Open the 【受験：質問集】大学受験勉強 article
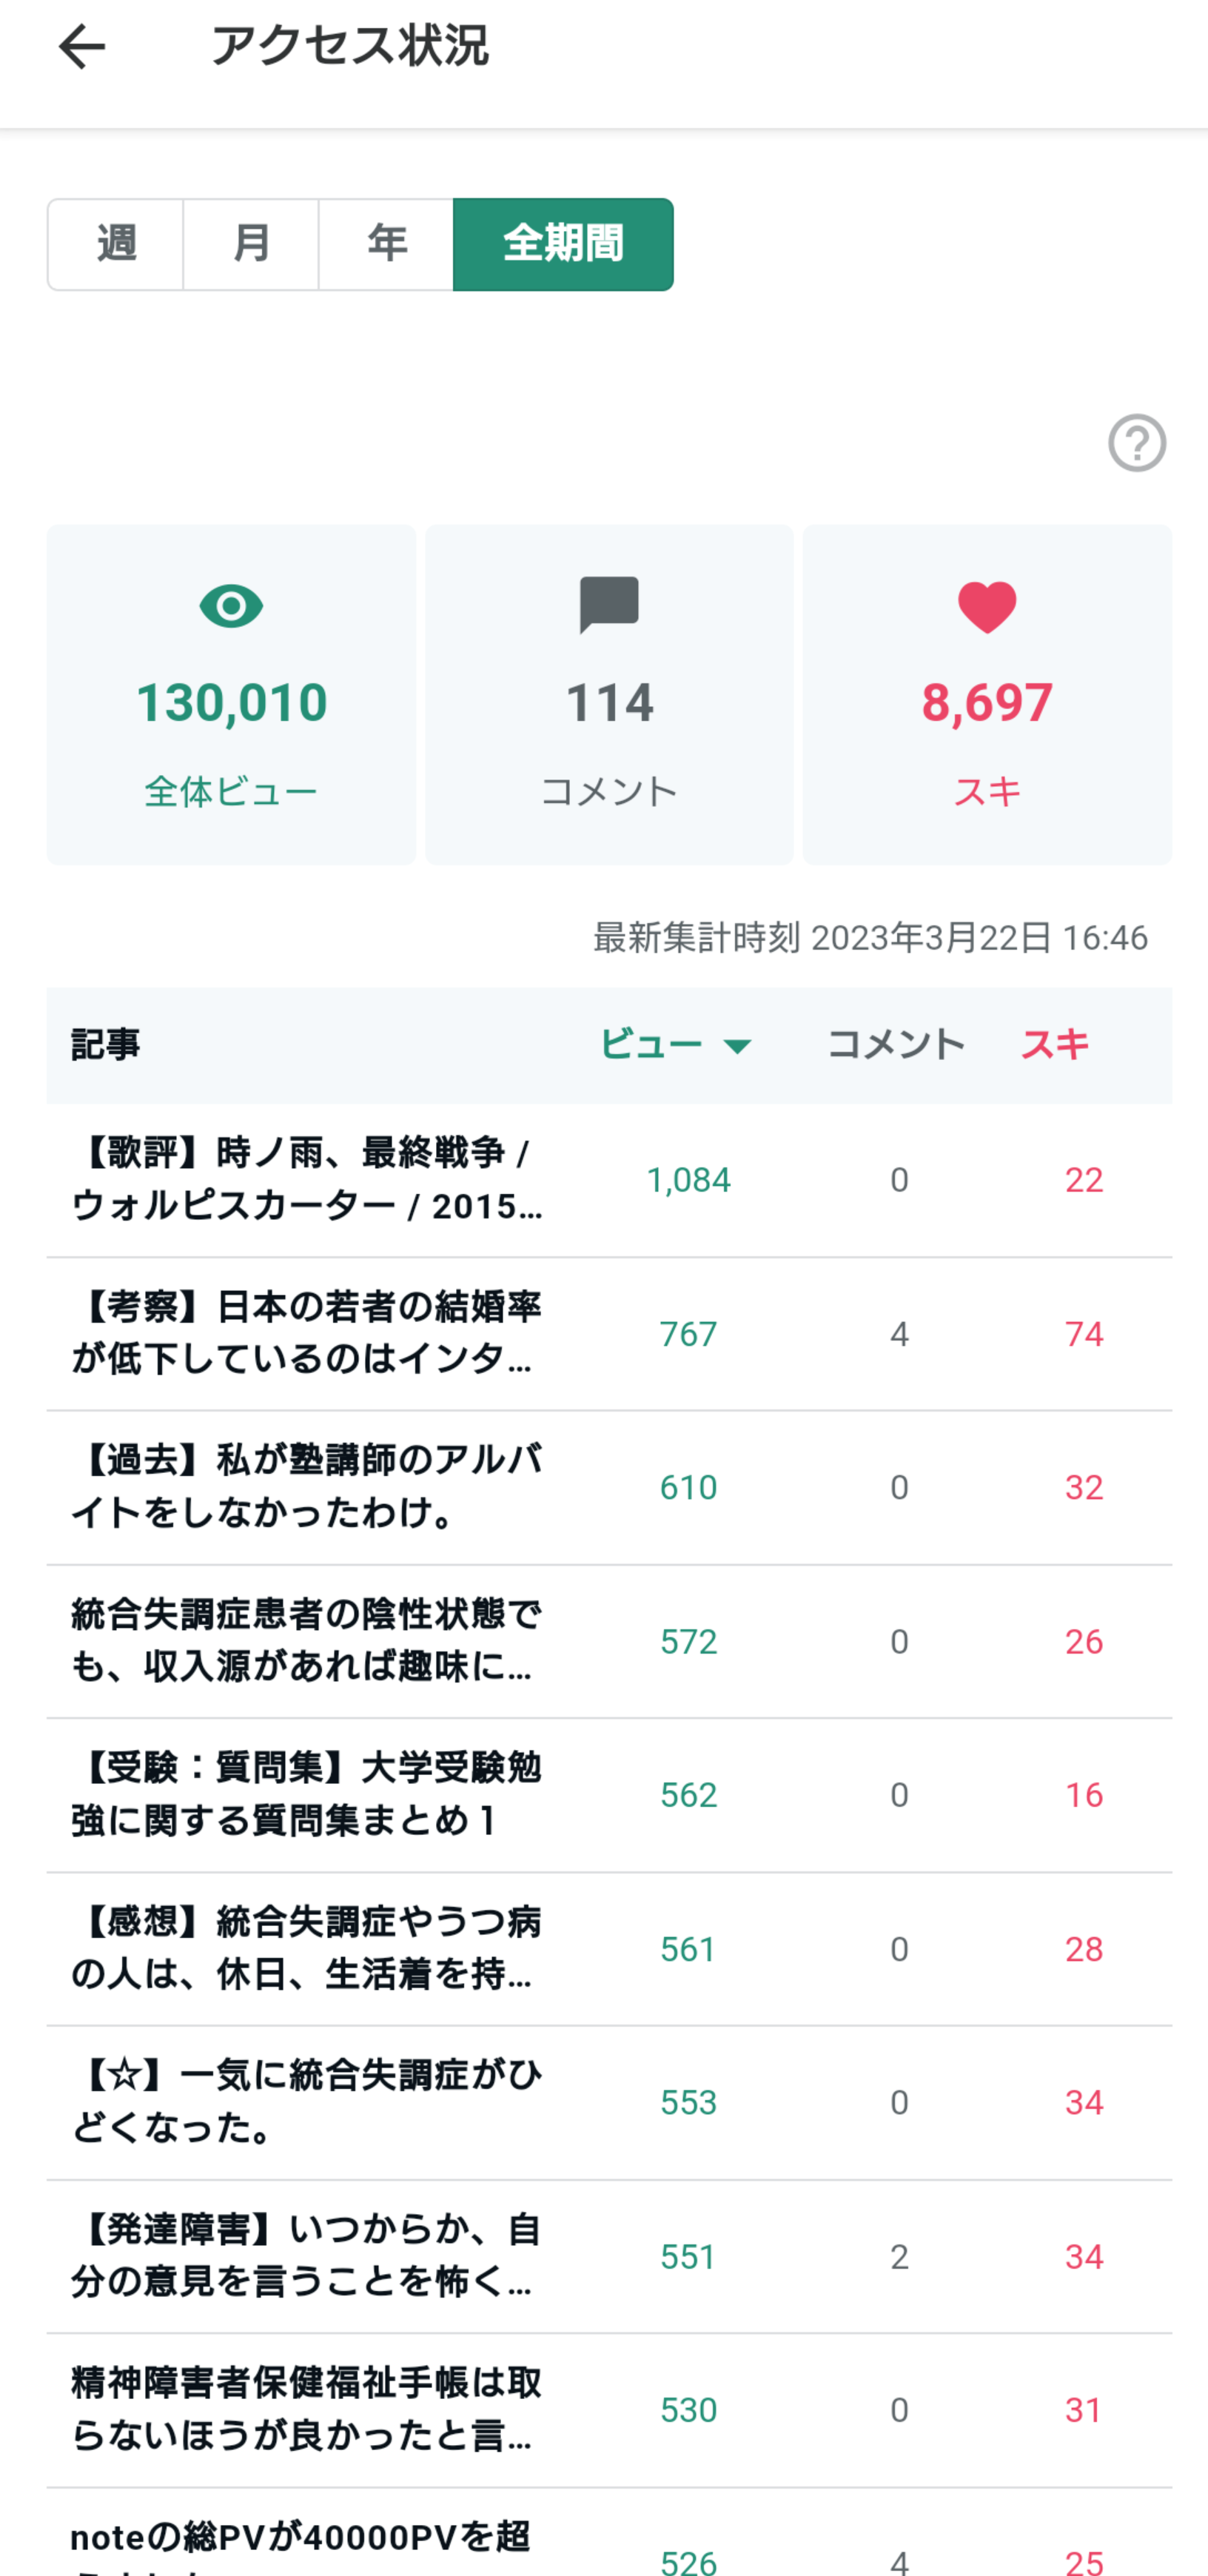Image resolution: width=1208 pixels, height=2576 pixels. [307, 1795]
